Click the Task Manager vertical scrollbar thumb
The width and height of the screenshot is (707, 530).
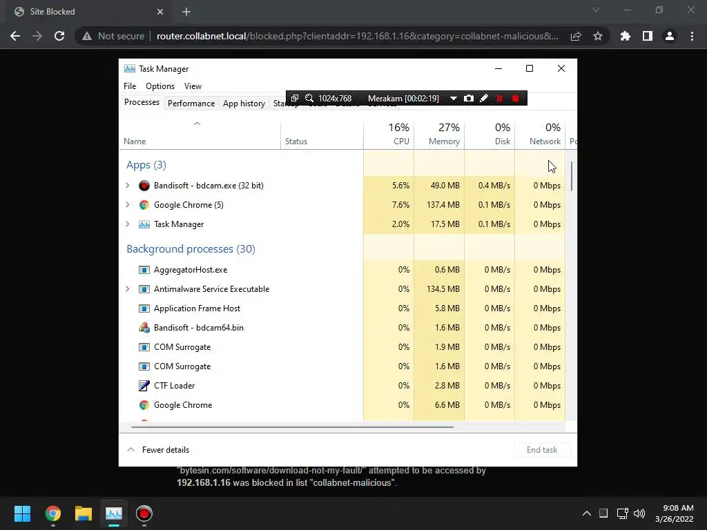(x=571, y=176)
